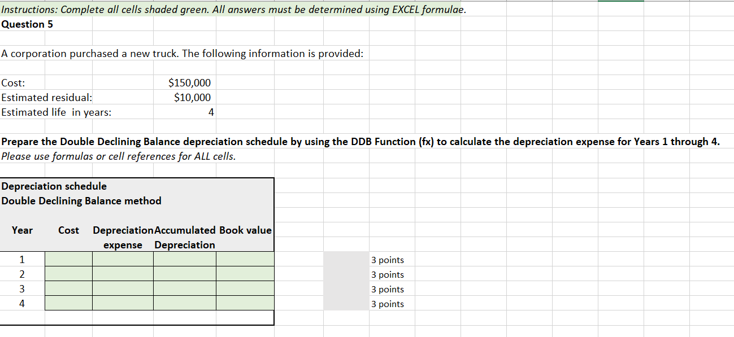Select the Year 1 row label

22,260
